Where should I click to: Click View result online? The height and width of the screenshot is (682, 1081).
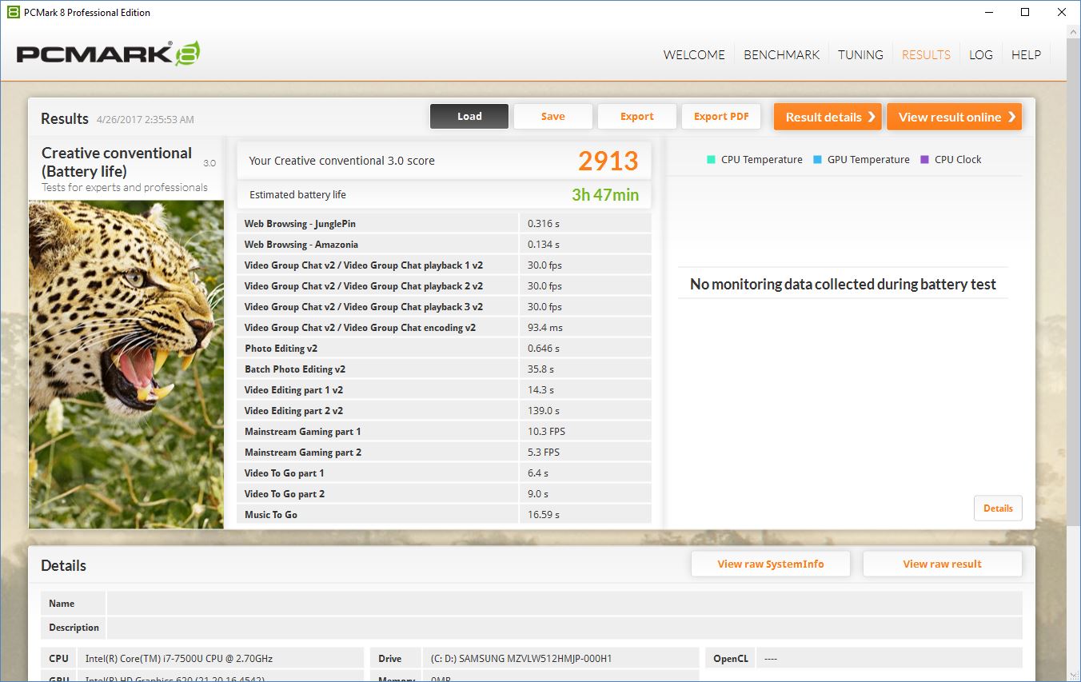[954, 117]
